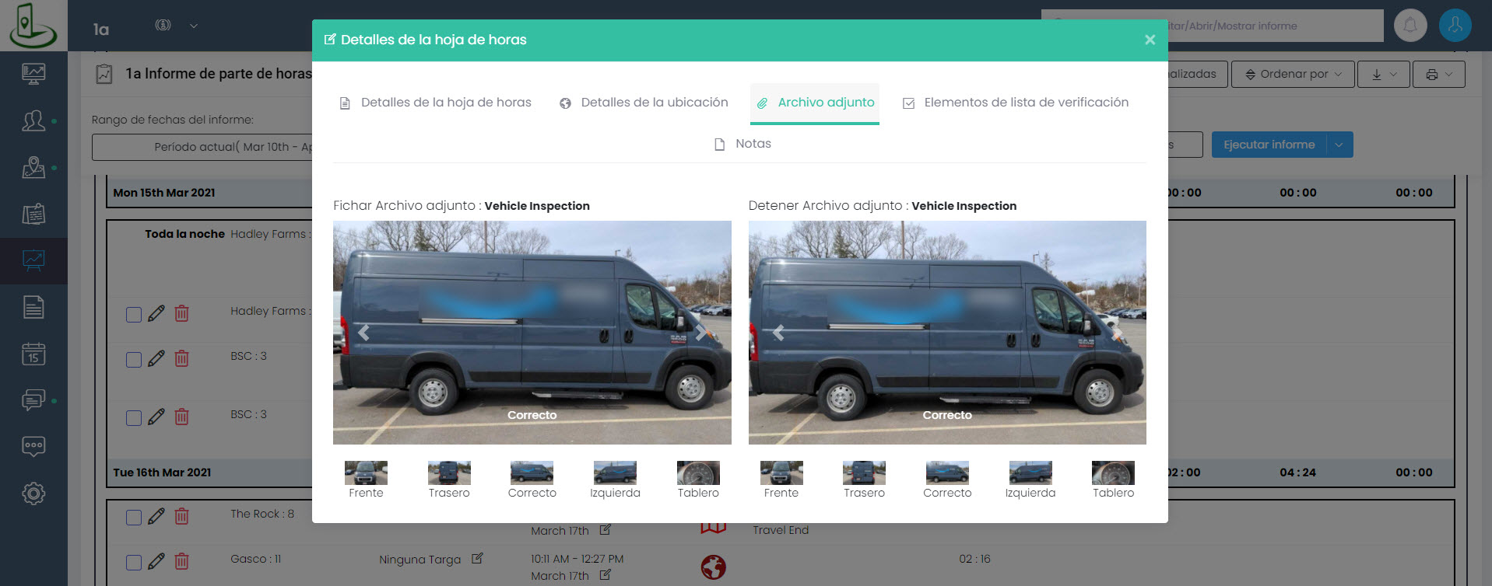Select Izquierda thumbnail under Detener attachment

click(1030, 473)
